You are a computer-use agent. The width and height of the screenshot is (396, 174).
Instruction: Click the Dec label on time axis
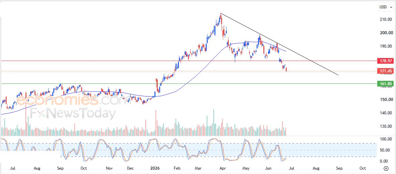click(x=130, y=168)
